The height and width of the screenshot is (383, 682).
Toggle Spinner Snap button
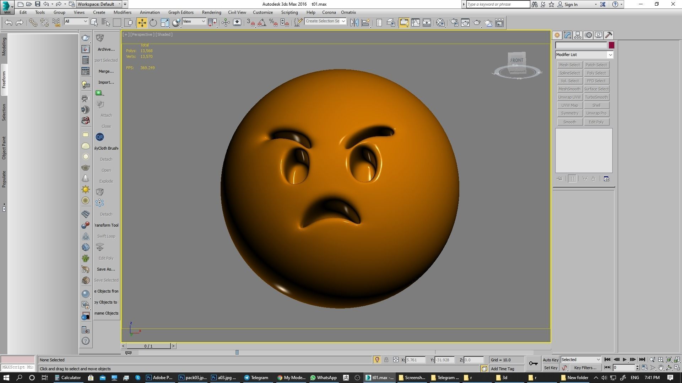tap(285, 23)
